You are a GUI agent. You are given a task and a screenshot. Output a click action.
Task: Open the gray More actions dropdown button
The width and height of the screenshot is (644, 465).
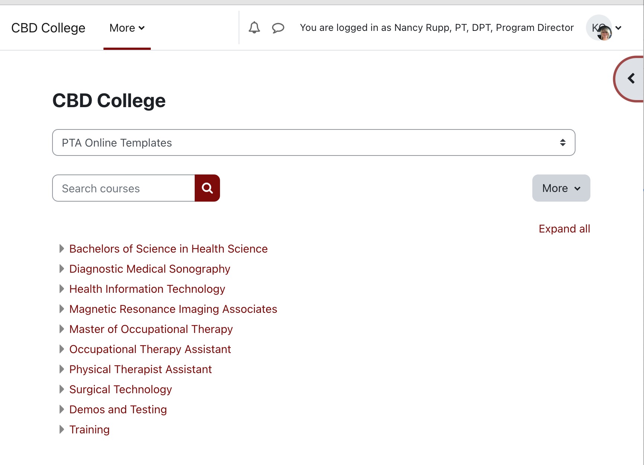(561, 188)
